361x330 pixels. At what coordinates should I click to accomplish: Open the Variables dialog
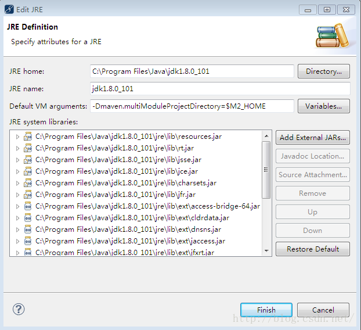[x=324, y=106]
